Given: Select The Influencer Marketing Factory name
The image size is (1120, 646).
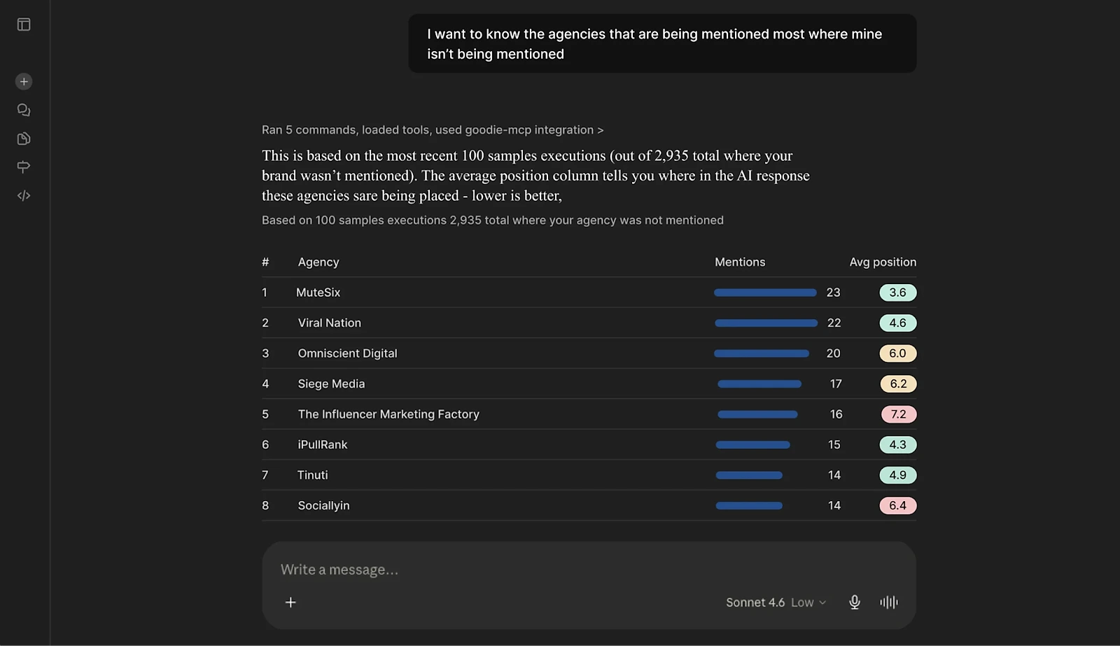Looking at the screenshot, I should 388,414.
